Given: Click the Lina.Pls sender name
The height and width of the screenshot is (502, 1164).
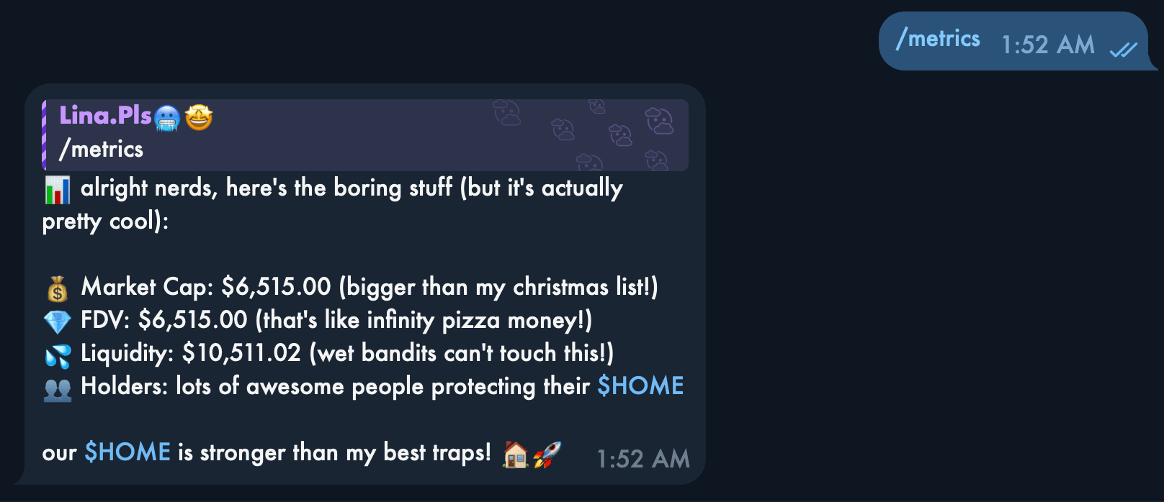Looking at the screenshot, I should (x=105, y=115).
